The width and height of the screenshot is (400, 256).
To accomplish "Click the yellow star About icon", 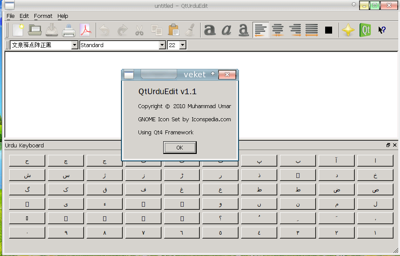I will pos(348,30).
